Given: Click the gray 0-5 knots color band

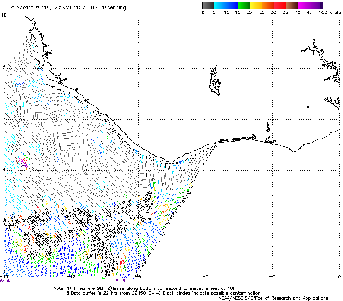Looking at the screenshot, I should point(208,6).
